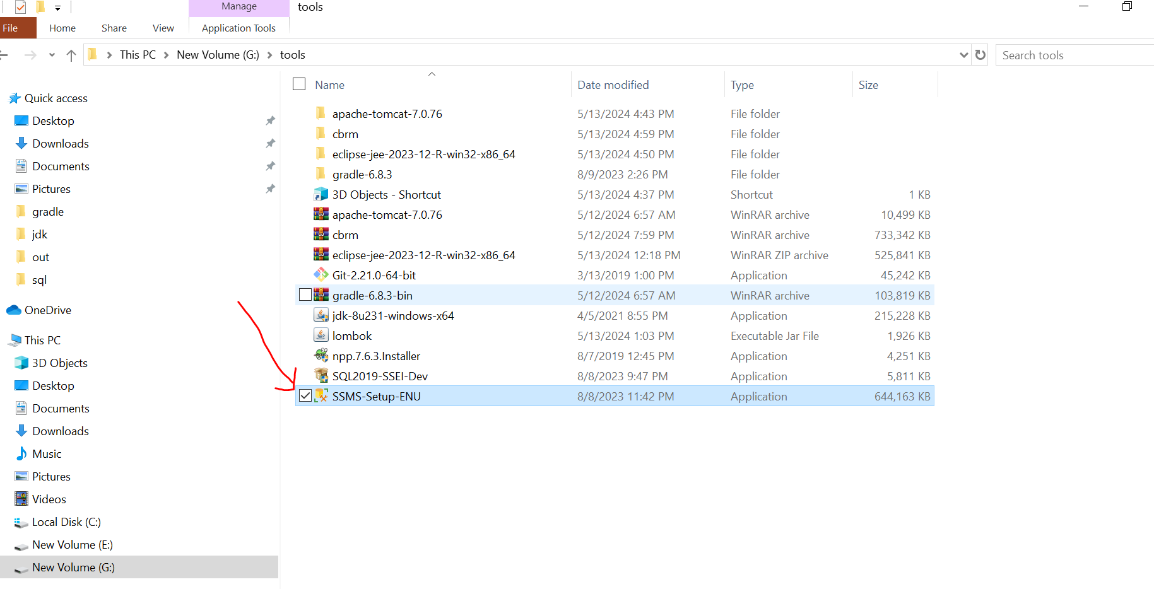Screen dimensions: 1154x589
Task: Switch to the Share ribbon tab
Action: click(114, 28)
